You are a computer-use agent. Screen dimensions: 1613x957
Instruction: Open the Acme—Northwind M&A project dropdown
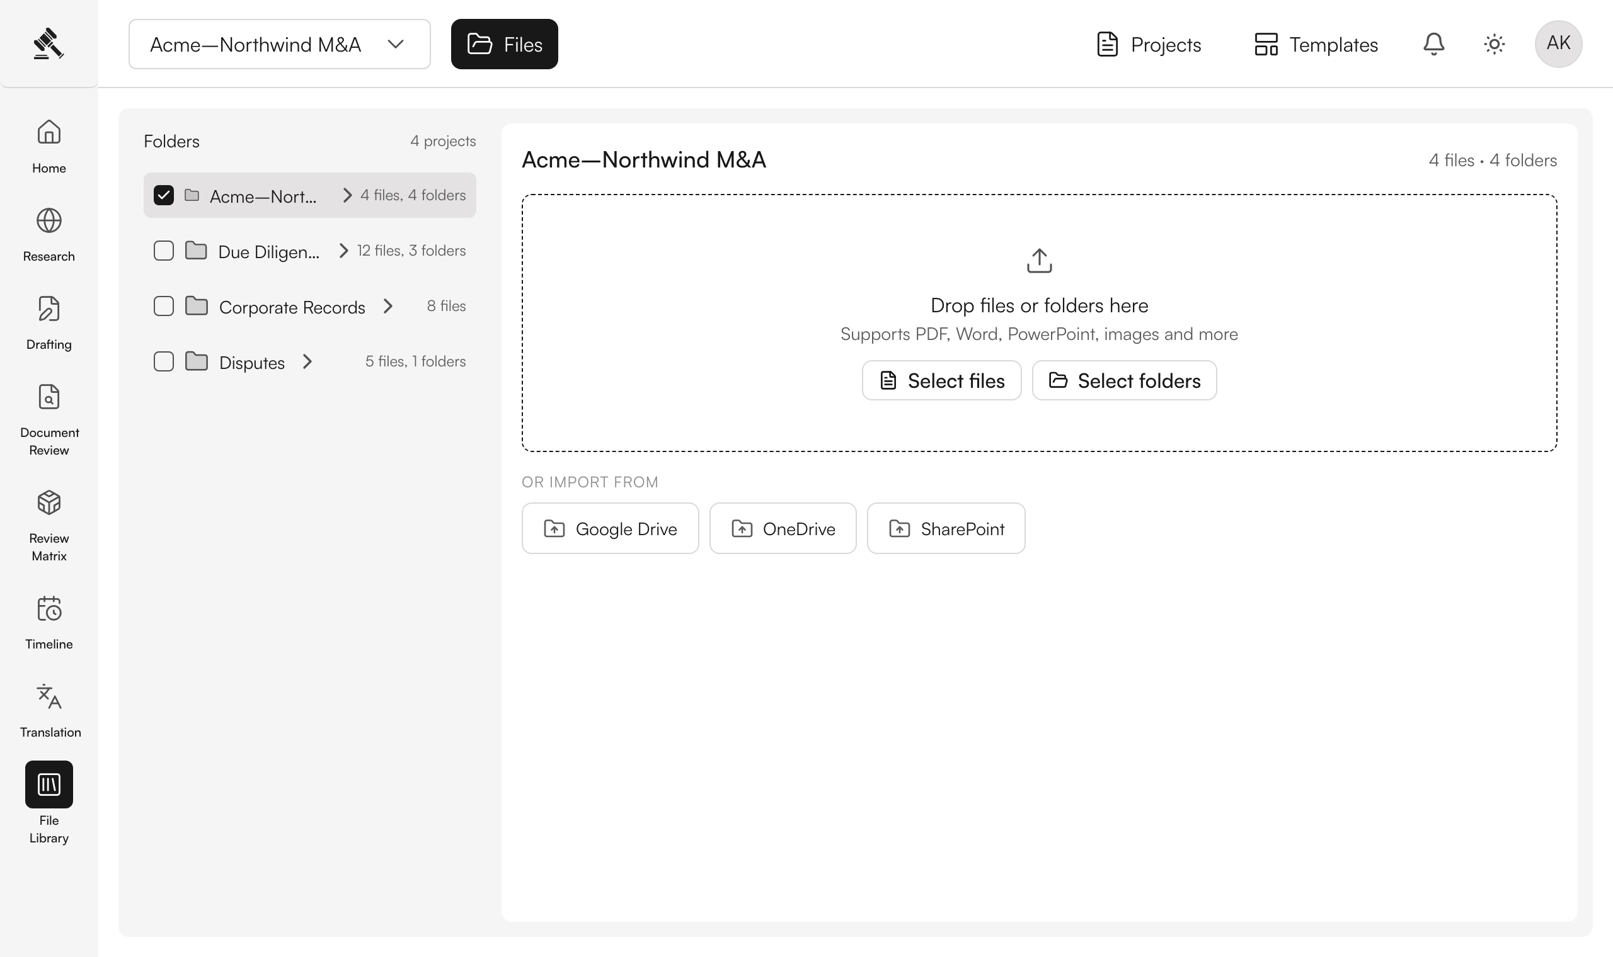click(x=279, y=44)
